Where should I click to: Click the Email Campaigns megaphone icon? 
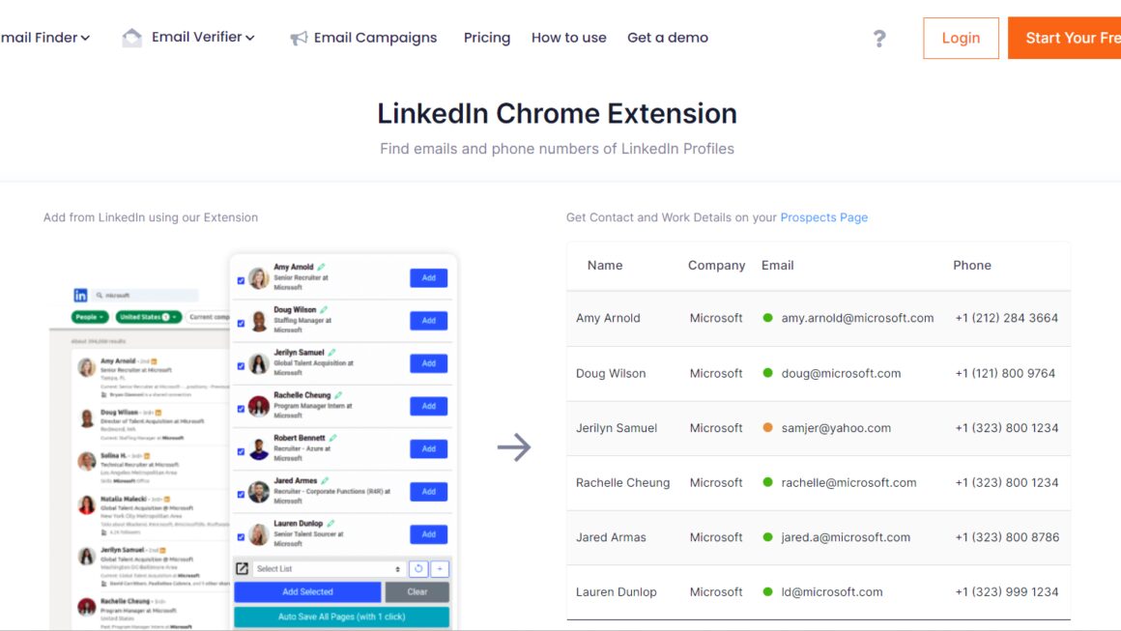(x=298, y=38)
